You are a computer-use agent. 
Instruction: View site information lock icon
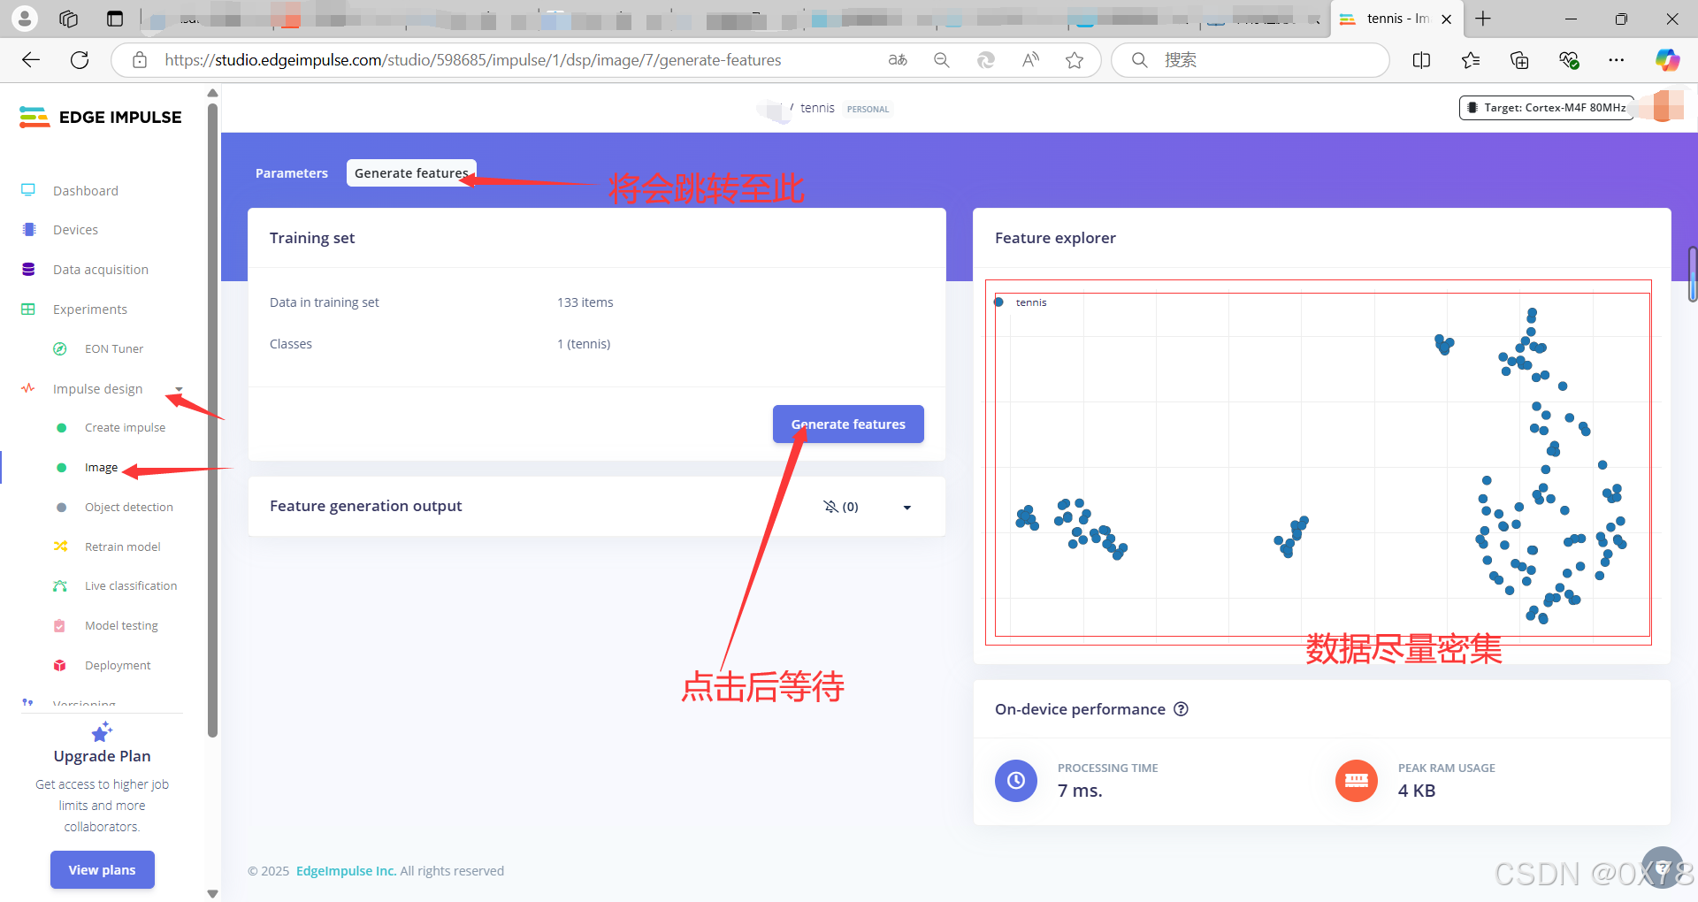pos(139,60)
